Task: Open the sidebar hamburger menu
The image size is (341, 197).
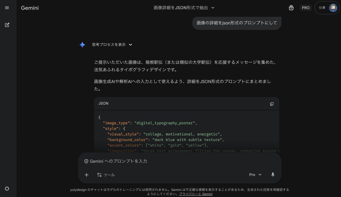Action: click(7, 8)
